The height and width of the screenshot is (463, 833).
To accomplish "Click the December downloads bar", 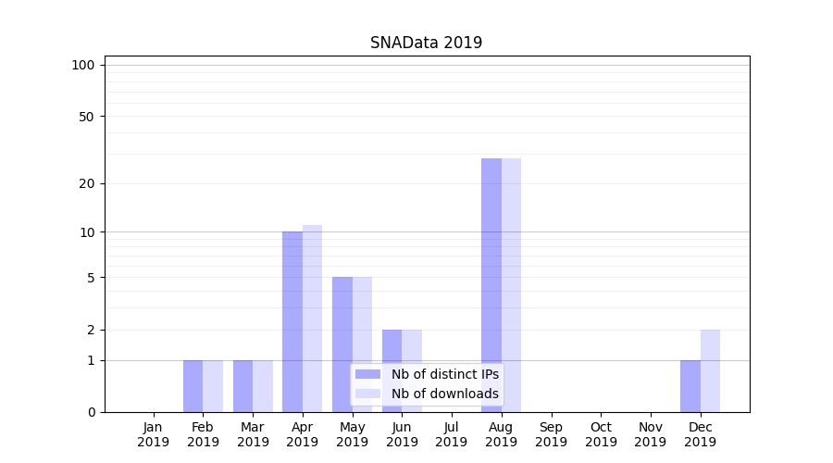I will point(710,370).
